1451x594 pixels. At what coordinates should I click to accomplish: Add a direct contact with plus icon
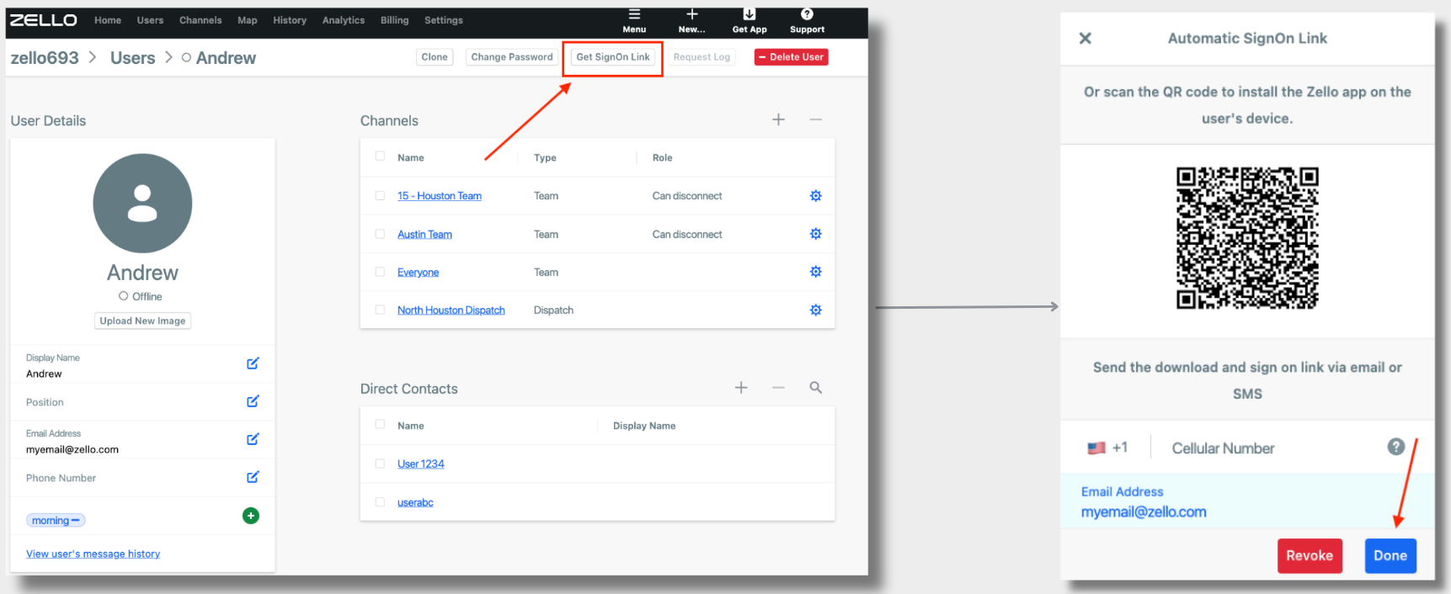coord(741,388)
